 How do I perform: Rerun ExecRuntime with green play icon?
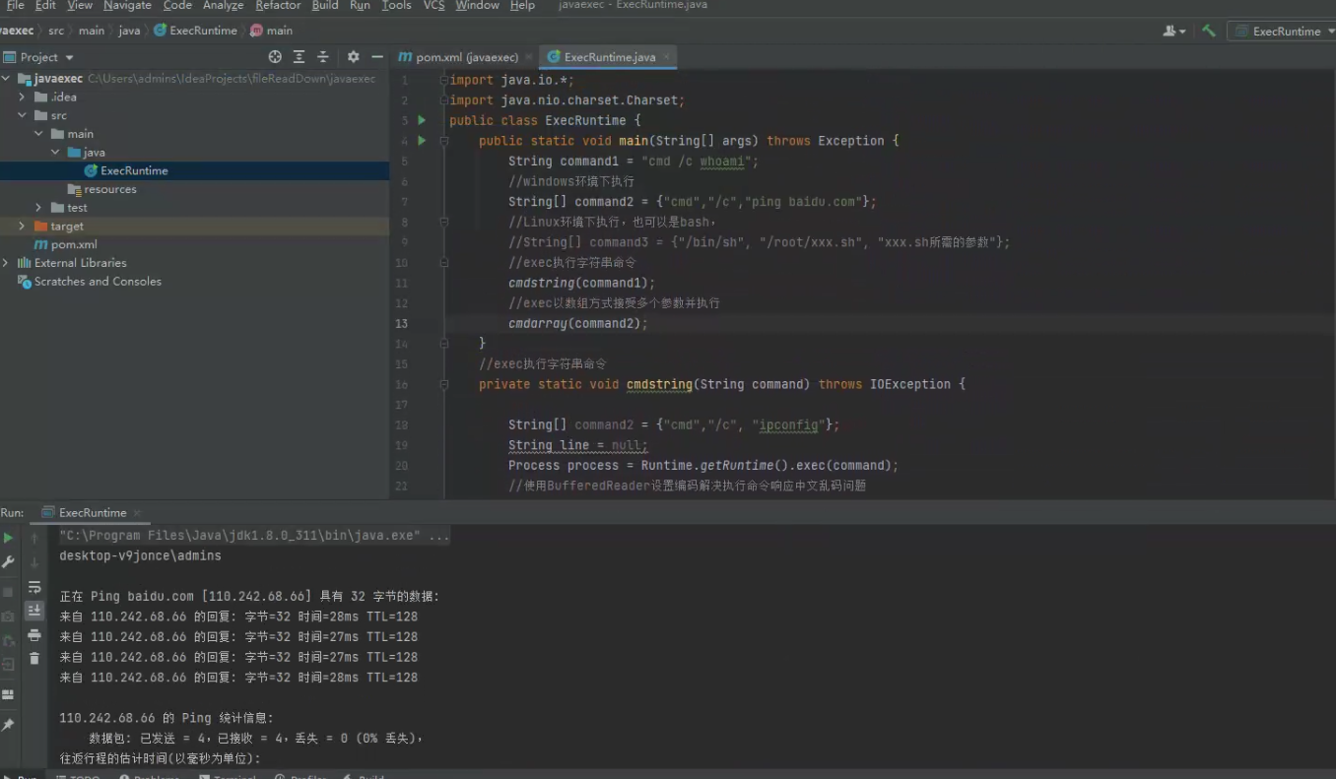[8, 538]
